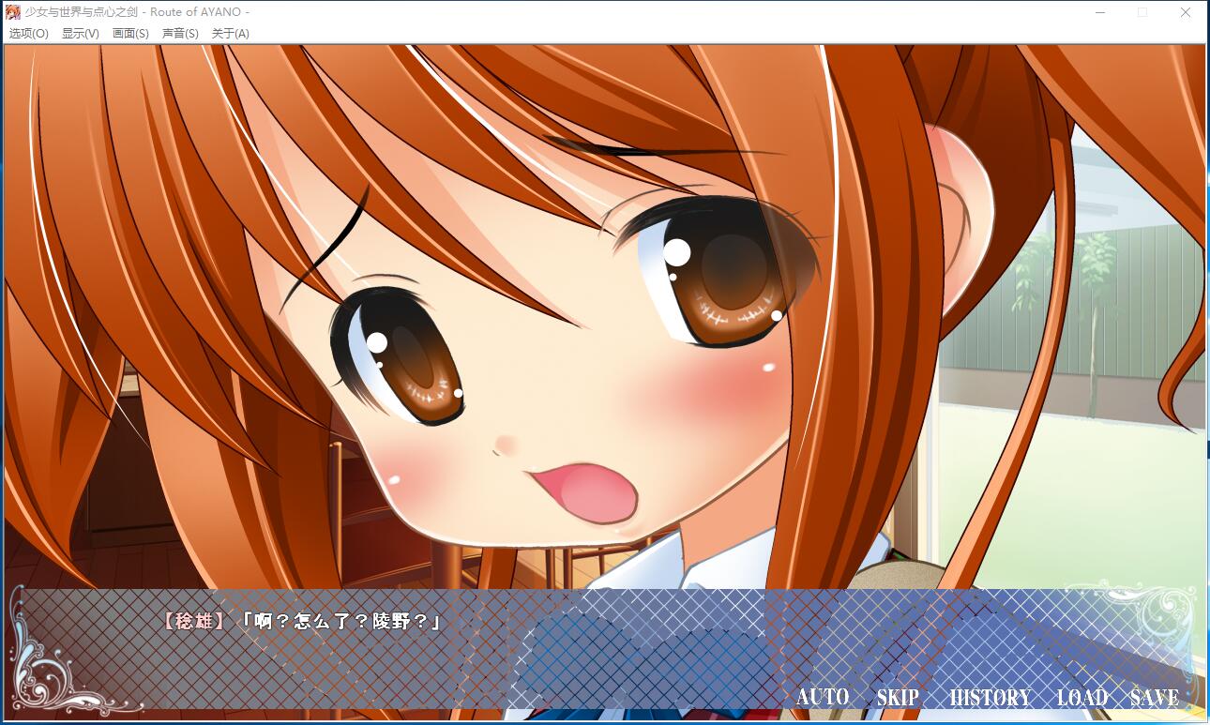Toggle SKIP mode for dialogue
Screen dimensions: 1210x725
tap(898, 697)
